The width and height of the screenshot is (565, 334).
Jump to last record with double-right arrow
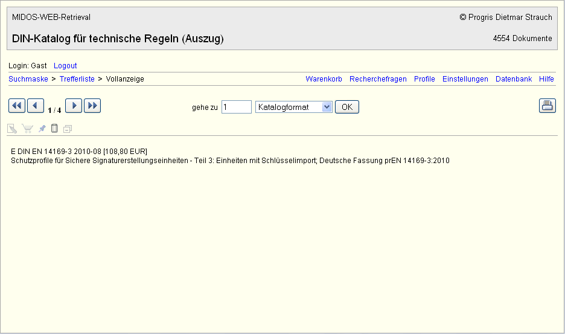pyautogui.click(x=92, y=106)
